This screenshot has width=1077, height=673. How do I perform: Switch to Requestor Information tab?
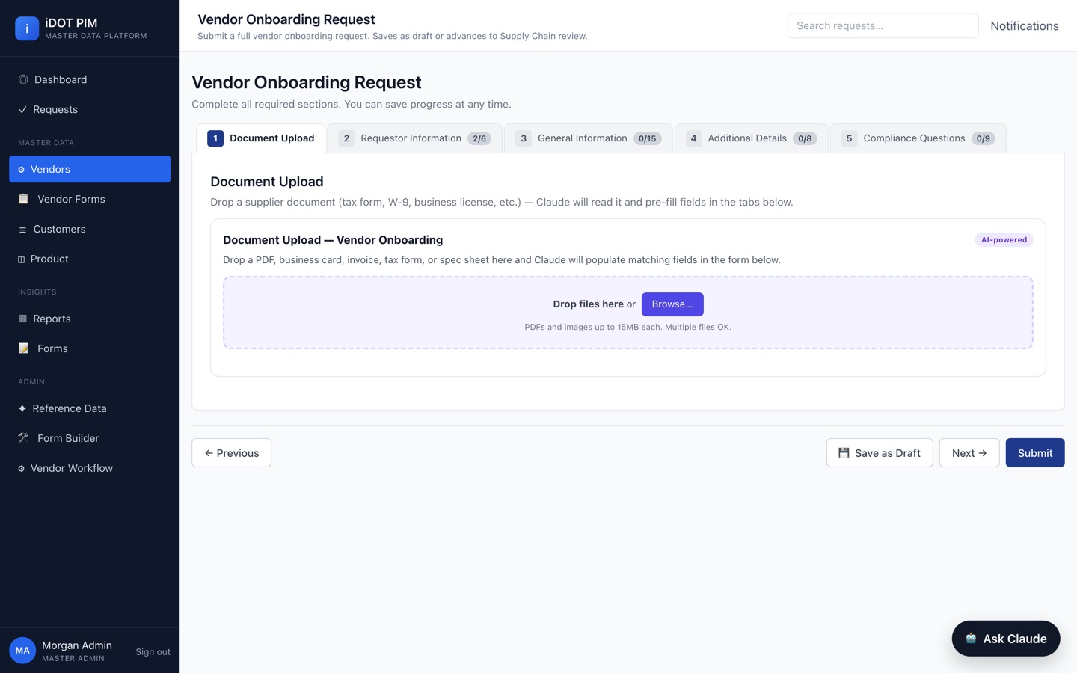pos(415,138)
